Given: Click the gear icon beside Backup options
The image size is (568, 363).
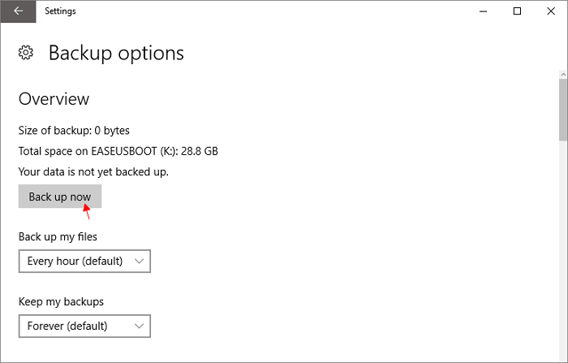Looking at the screenshot, I should tap(26, 53).
